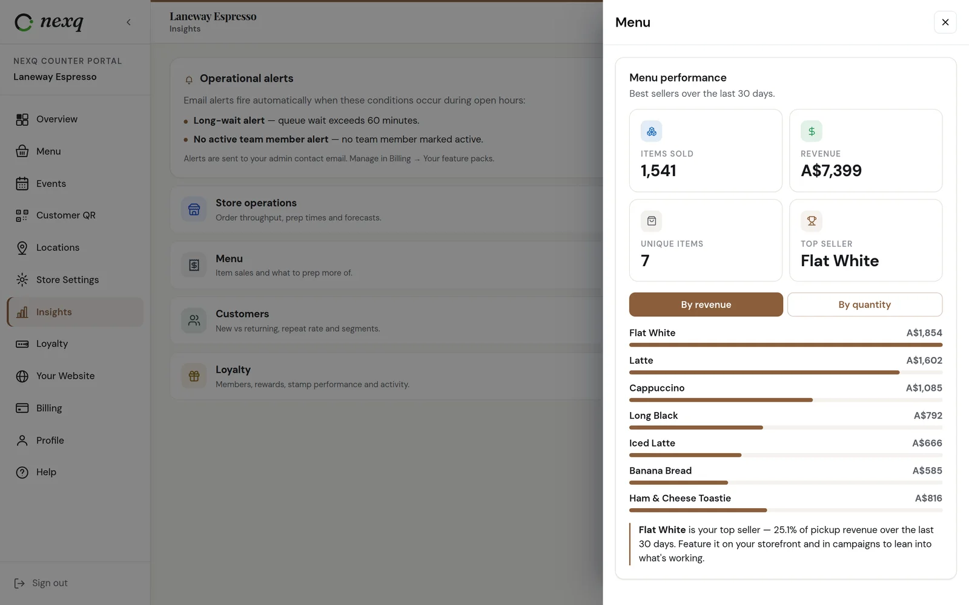Click the Customers people icon
This screenshot has width=969, height=605.
coord(194,321)
